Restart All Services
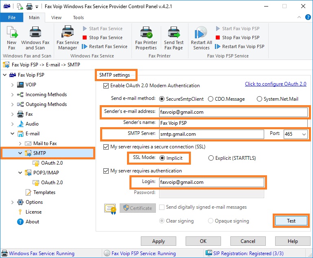 pyautogui.click(x=201, y=38)
